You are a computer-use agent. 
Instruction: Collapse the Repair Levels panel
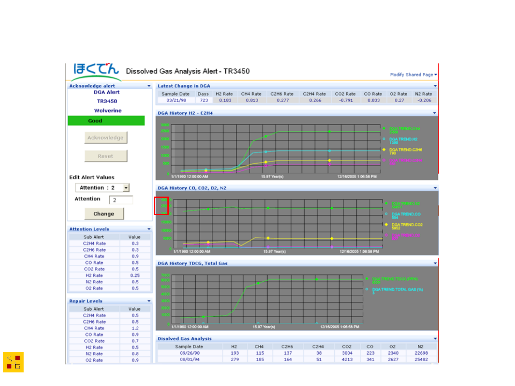pos(149,301)
